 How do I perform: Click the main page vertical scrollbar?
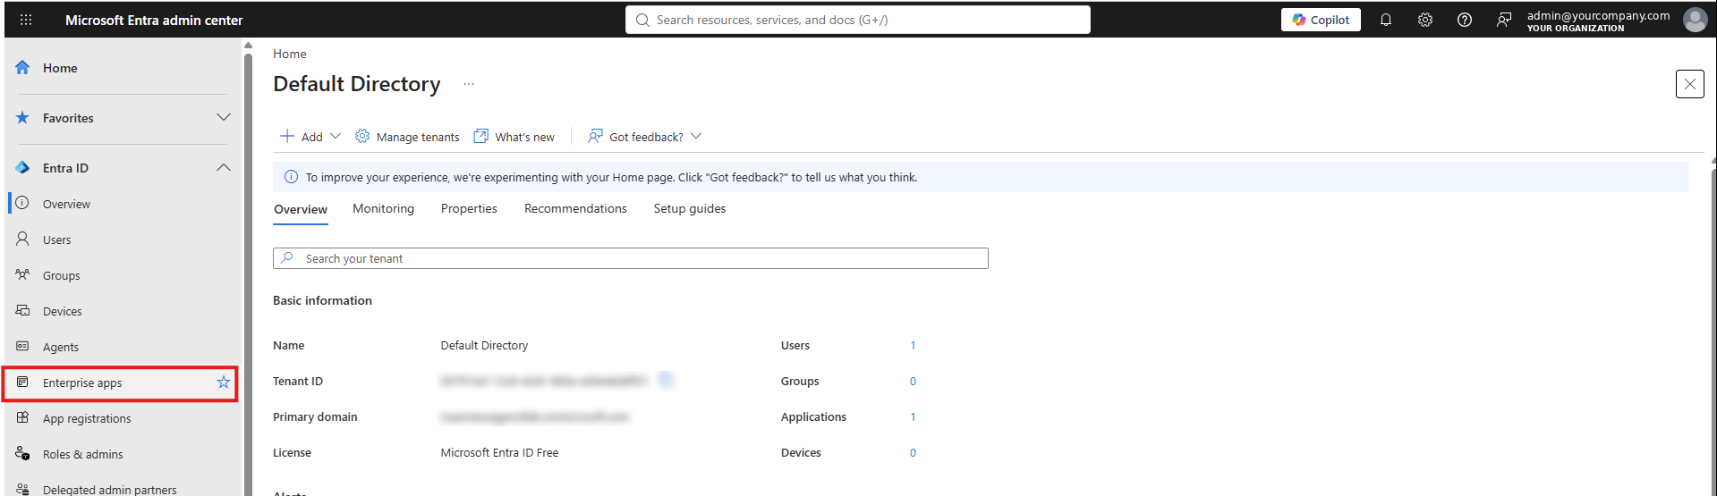[1713, 331]
